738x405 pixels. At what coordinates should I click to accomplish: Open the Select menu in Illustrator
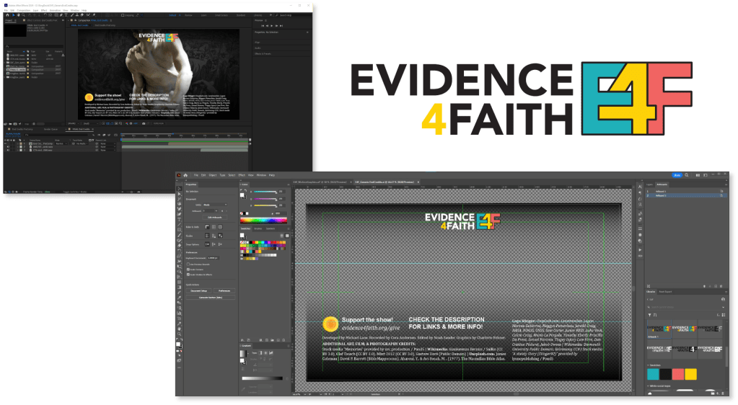tap(232, 175)
